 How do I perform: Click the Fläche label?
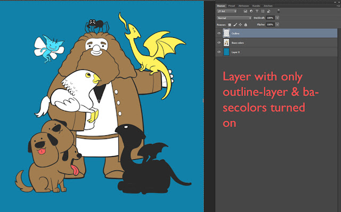261,25
